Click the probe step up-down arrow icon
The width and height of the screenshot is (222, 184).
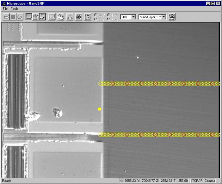click(70, 17)
